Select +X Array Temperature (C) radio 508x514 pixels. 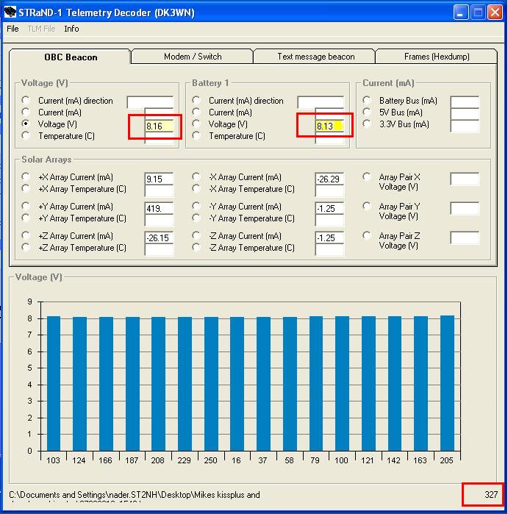(x=26, y=188)
